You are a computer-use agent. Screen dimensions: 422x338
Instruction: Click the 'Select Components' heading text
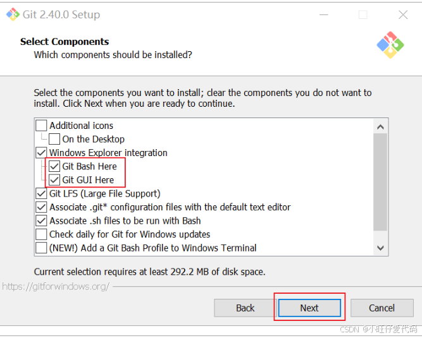click(65, 42)
